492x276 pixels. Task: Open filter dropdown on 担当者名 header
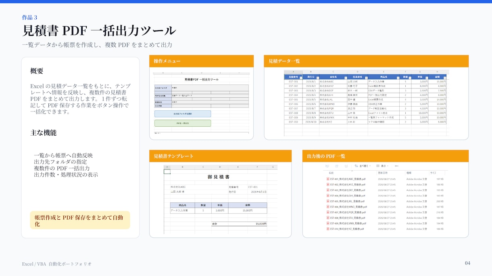coord(366,78)
